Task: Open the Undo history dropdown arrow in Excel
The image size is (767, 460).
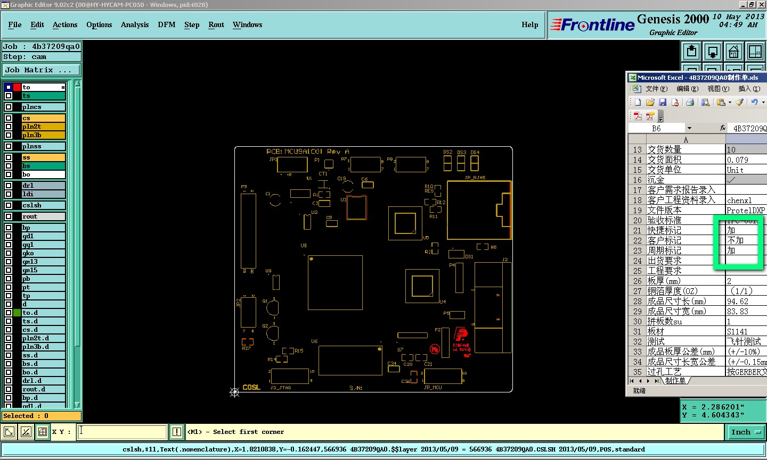Action: (x=763, y=102)
